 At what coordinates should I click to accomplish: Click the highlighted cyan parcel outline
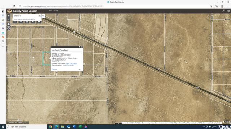coord(47,58)
